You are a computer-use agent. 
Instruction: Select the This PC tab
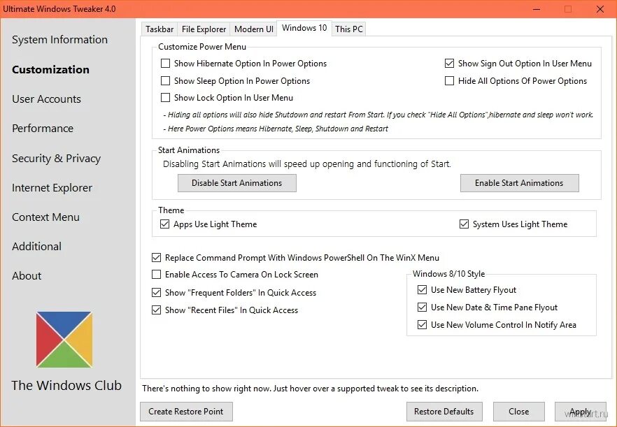click(348, 29)
